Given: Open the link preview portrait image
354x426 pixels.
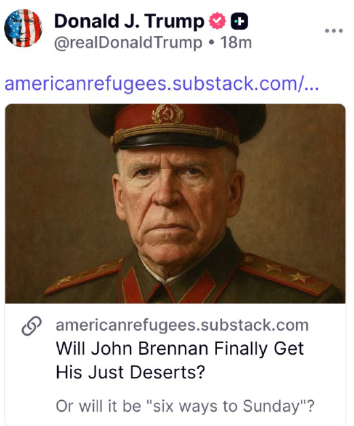Looking at the screenshot, I should coord(176,203).
